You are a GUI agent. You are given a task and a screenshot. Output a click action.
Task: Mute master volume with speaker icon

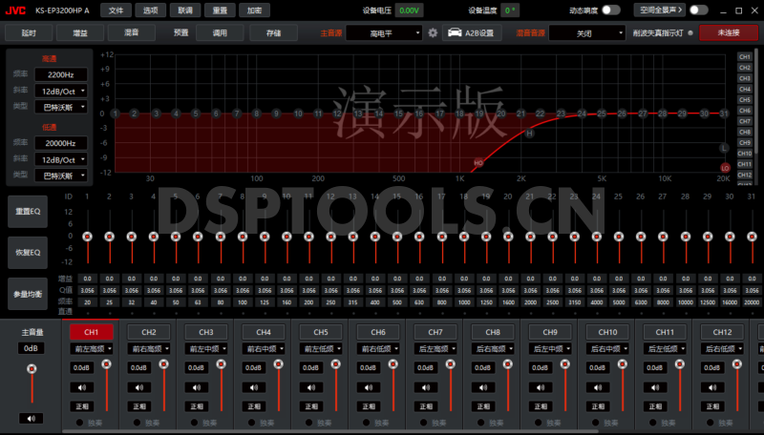(32, 418)
